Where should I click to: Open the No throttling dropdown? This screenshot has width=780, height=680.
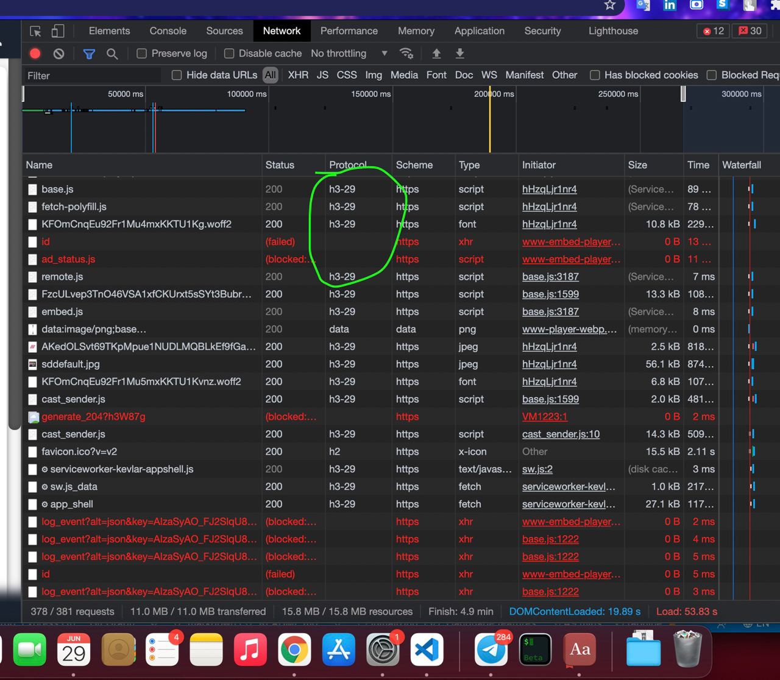pyautogui.click(x=349, y=54)
